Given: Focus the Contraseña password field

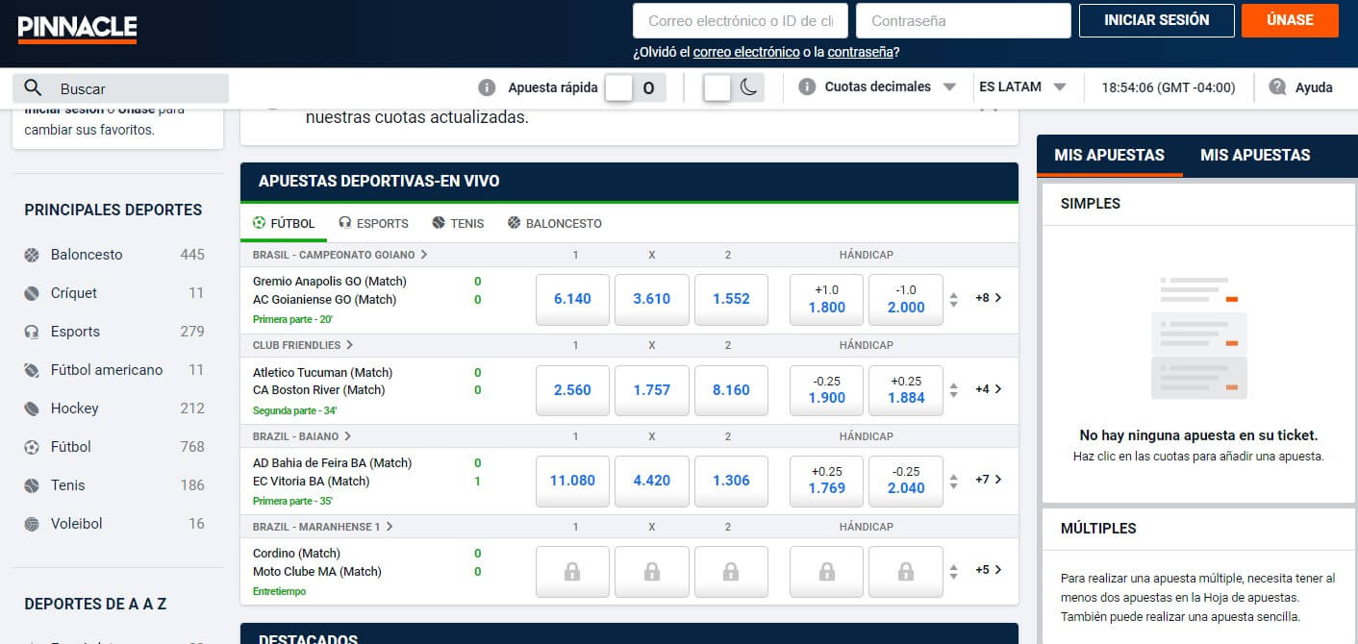Looking at the screenshot, I should [x=964, y=20].
